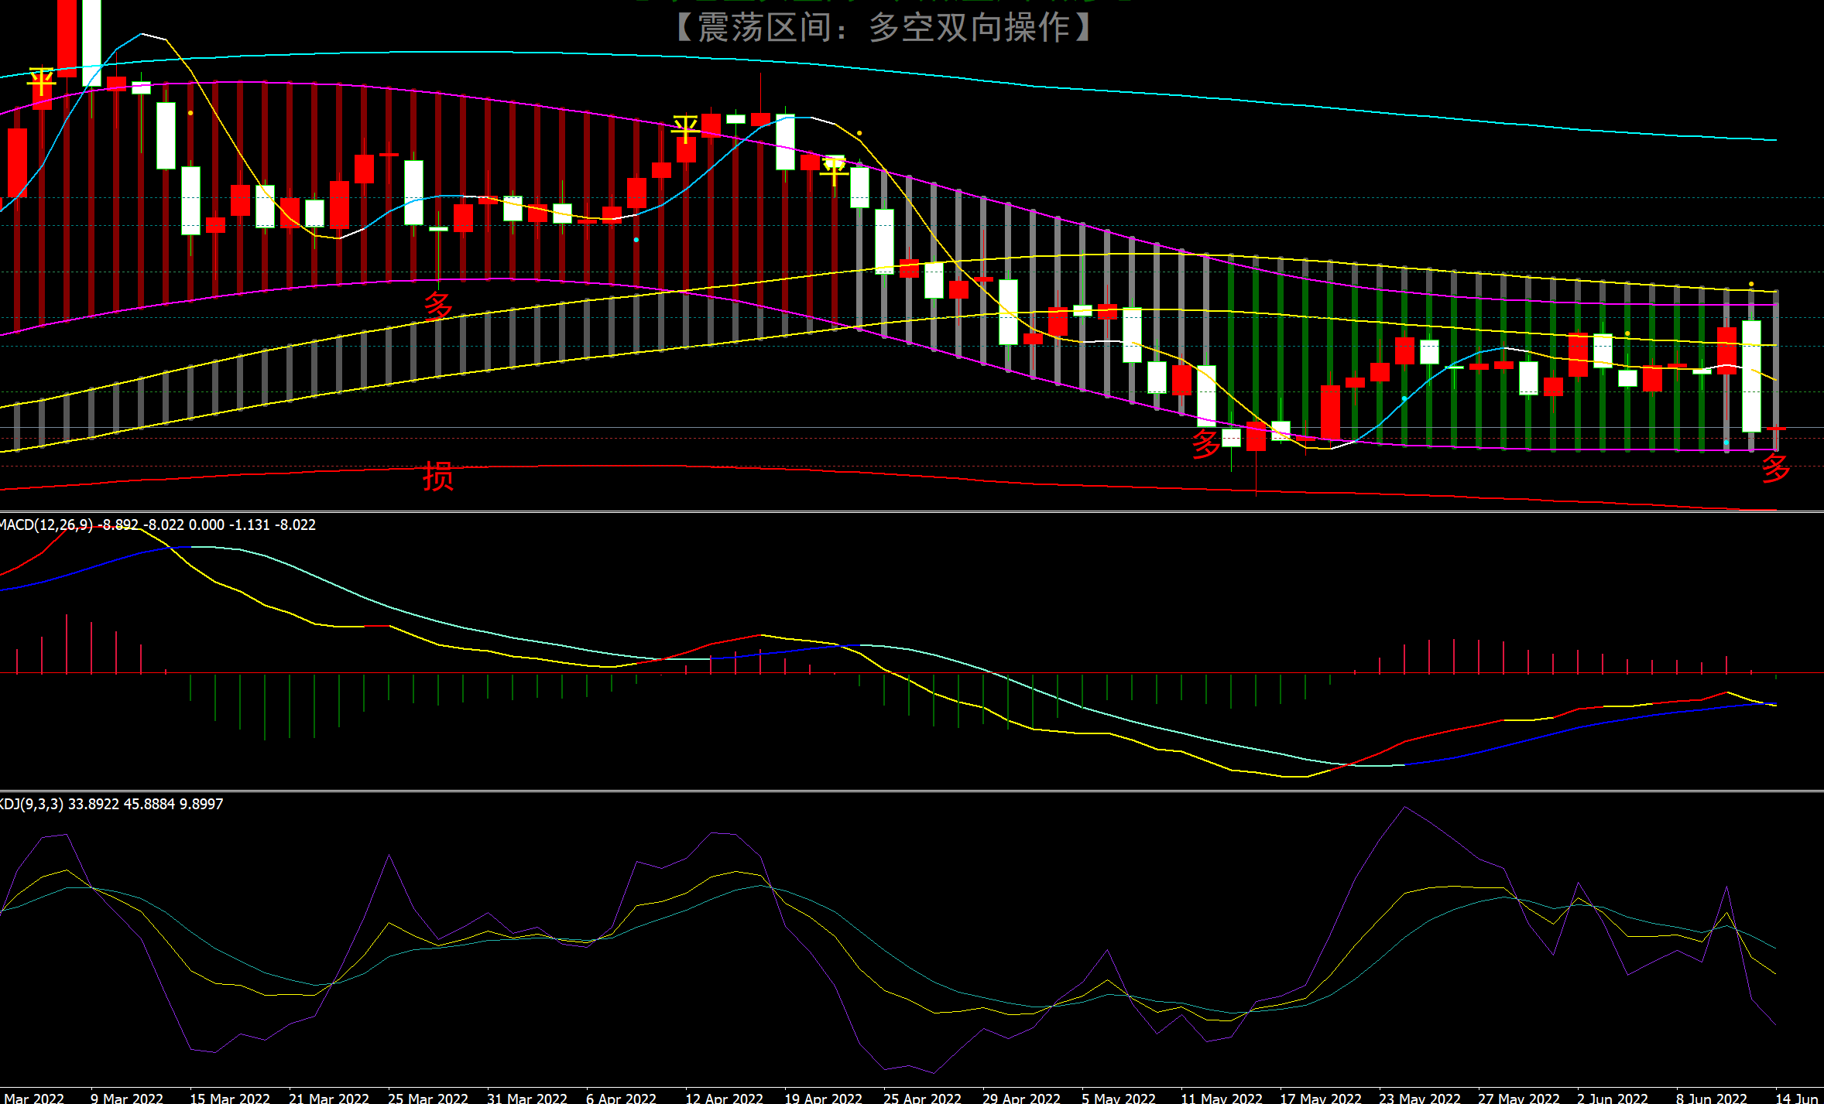Click the 21 Mar 2022 date label
The height and width of the screenshot is (1104, 1824).
coord(328,1098)
